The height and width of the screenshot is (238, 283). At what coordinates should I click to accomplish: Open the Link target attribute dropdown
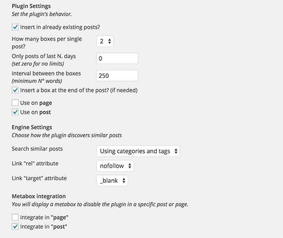[112, 180]
